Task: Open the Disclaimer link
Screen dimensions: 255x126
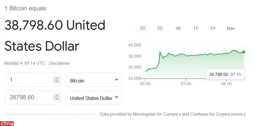Action: click(60, 63)
